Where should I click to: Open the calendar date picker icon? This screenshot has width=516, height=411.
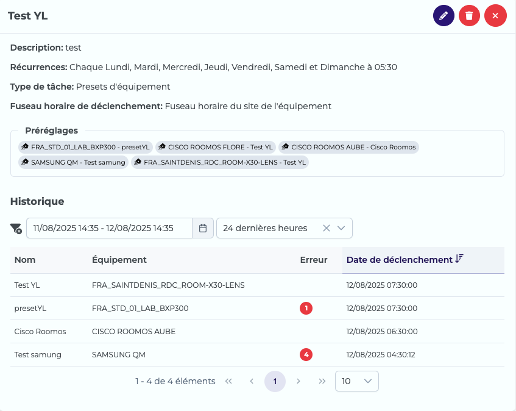[x=203, y=228]
